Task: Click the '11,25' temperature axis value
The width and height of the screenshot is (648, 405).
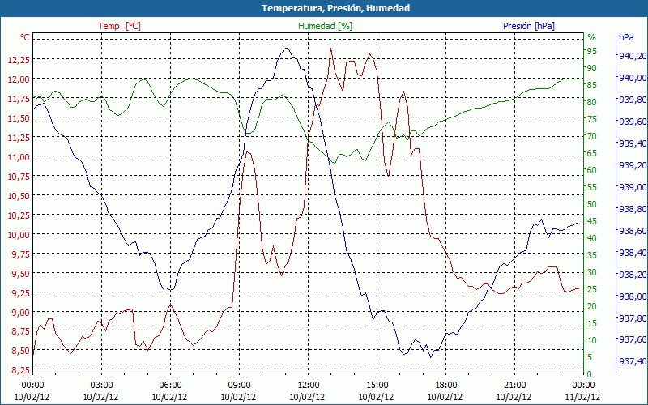Action: [19, 137]
